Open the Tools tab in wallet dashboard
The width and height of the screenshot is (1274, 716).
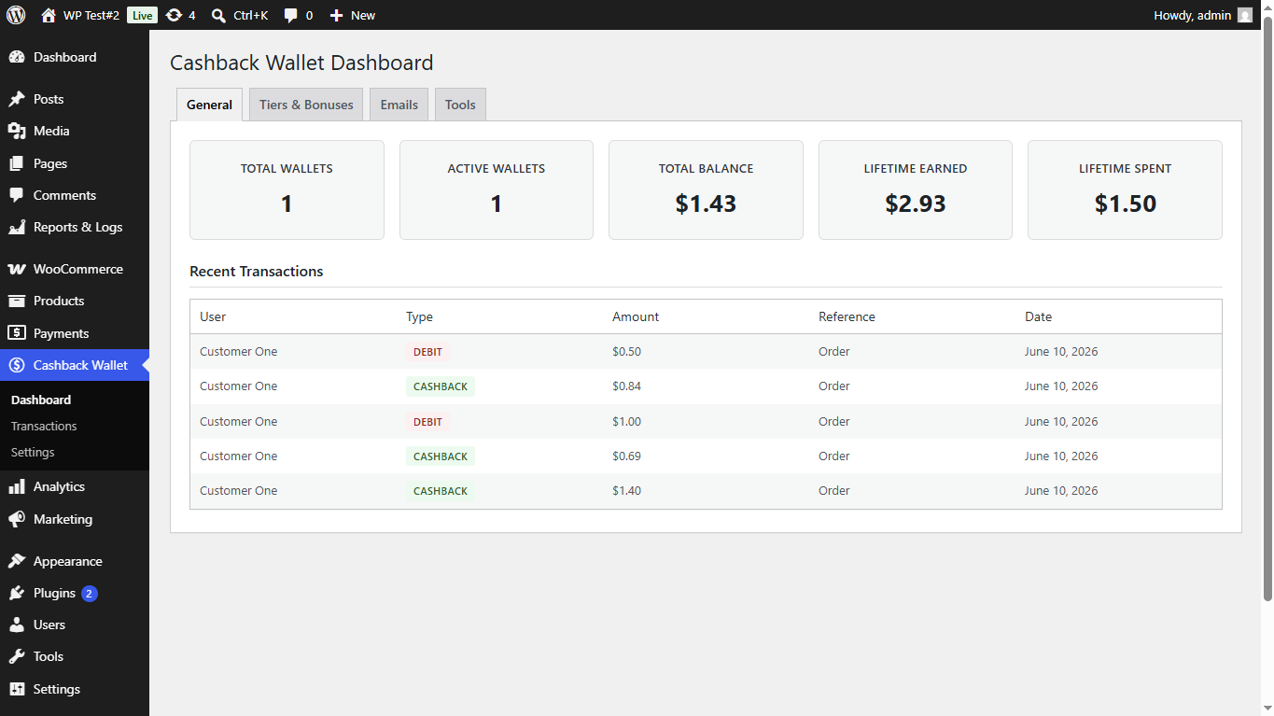point(460,105)
